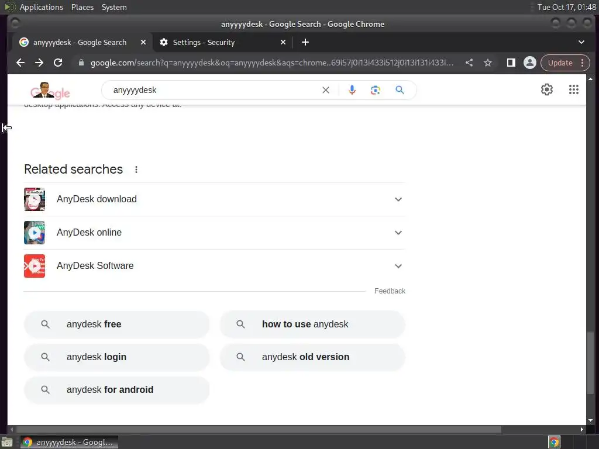
Task: Go back to the previous page
Action: coord(20,63)
